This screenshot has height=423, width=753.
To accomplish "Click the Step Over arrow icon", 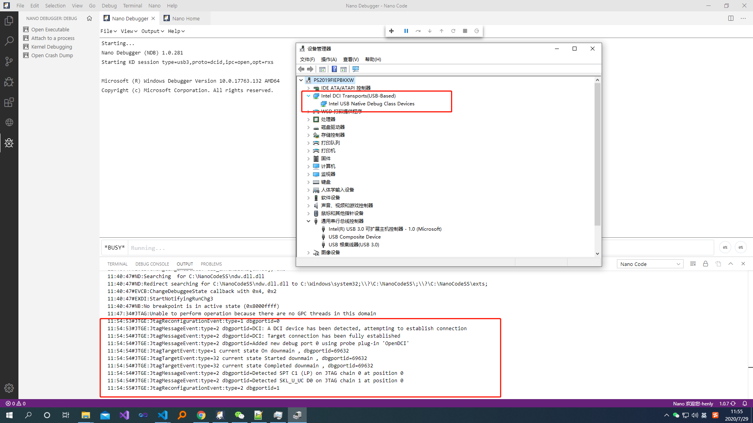I will click(x=418, y=31).
